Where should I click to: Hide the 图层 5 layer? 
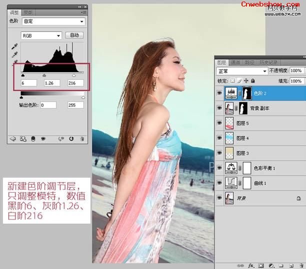tap(219, 123)
